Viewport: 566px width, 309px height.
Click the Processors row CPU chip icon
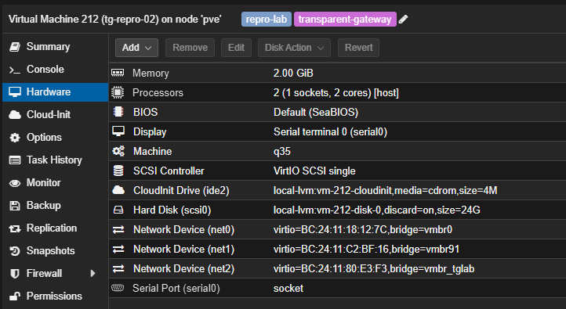tap(118, 92)
